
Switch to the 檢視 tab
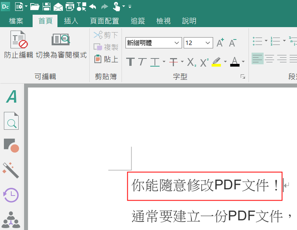(x=164, y=21)
